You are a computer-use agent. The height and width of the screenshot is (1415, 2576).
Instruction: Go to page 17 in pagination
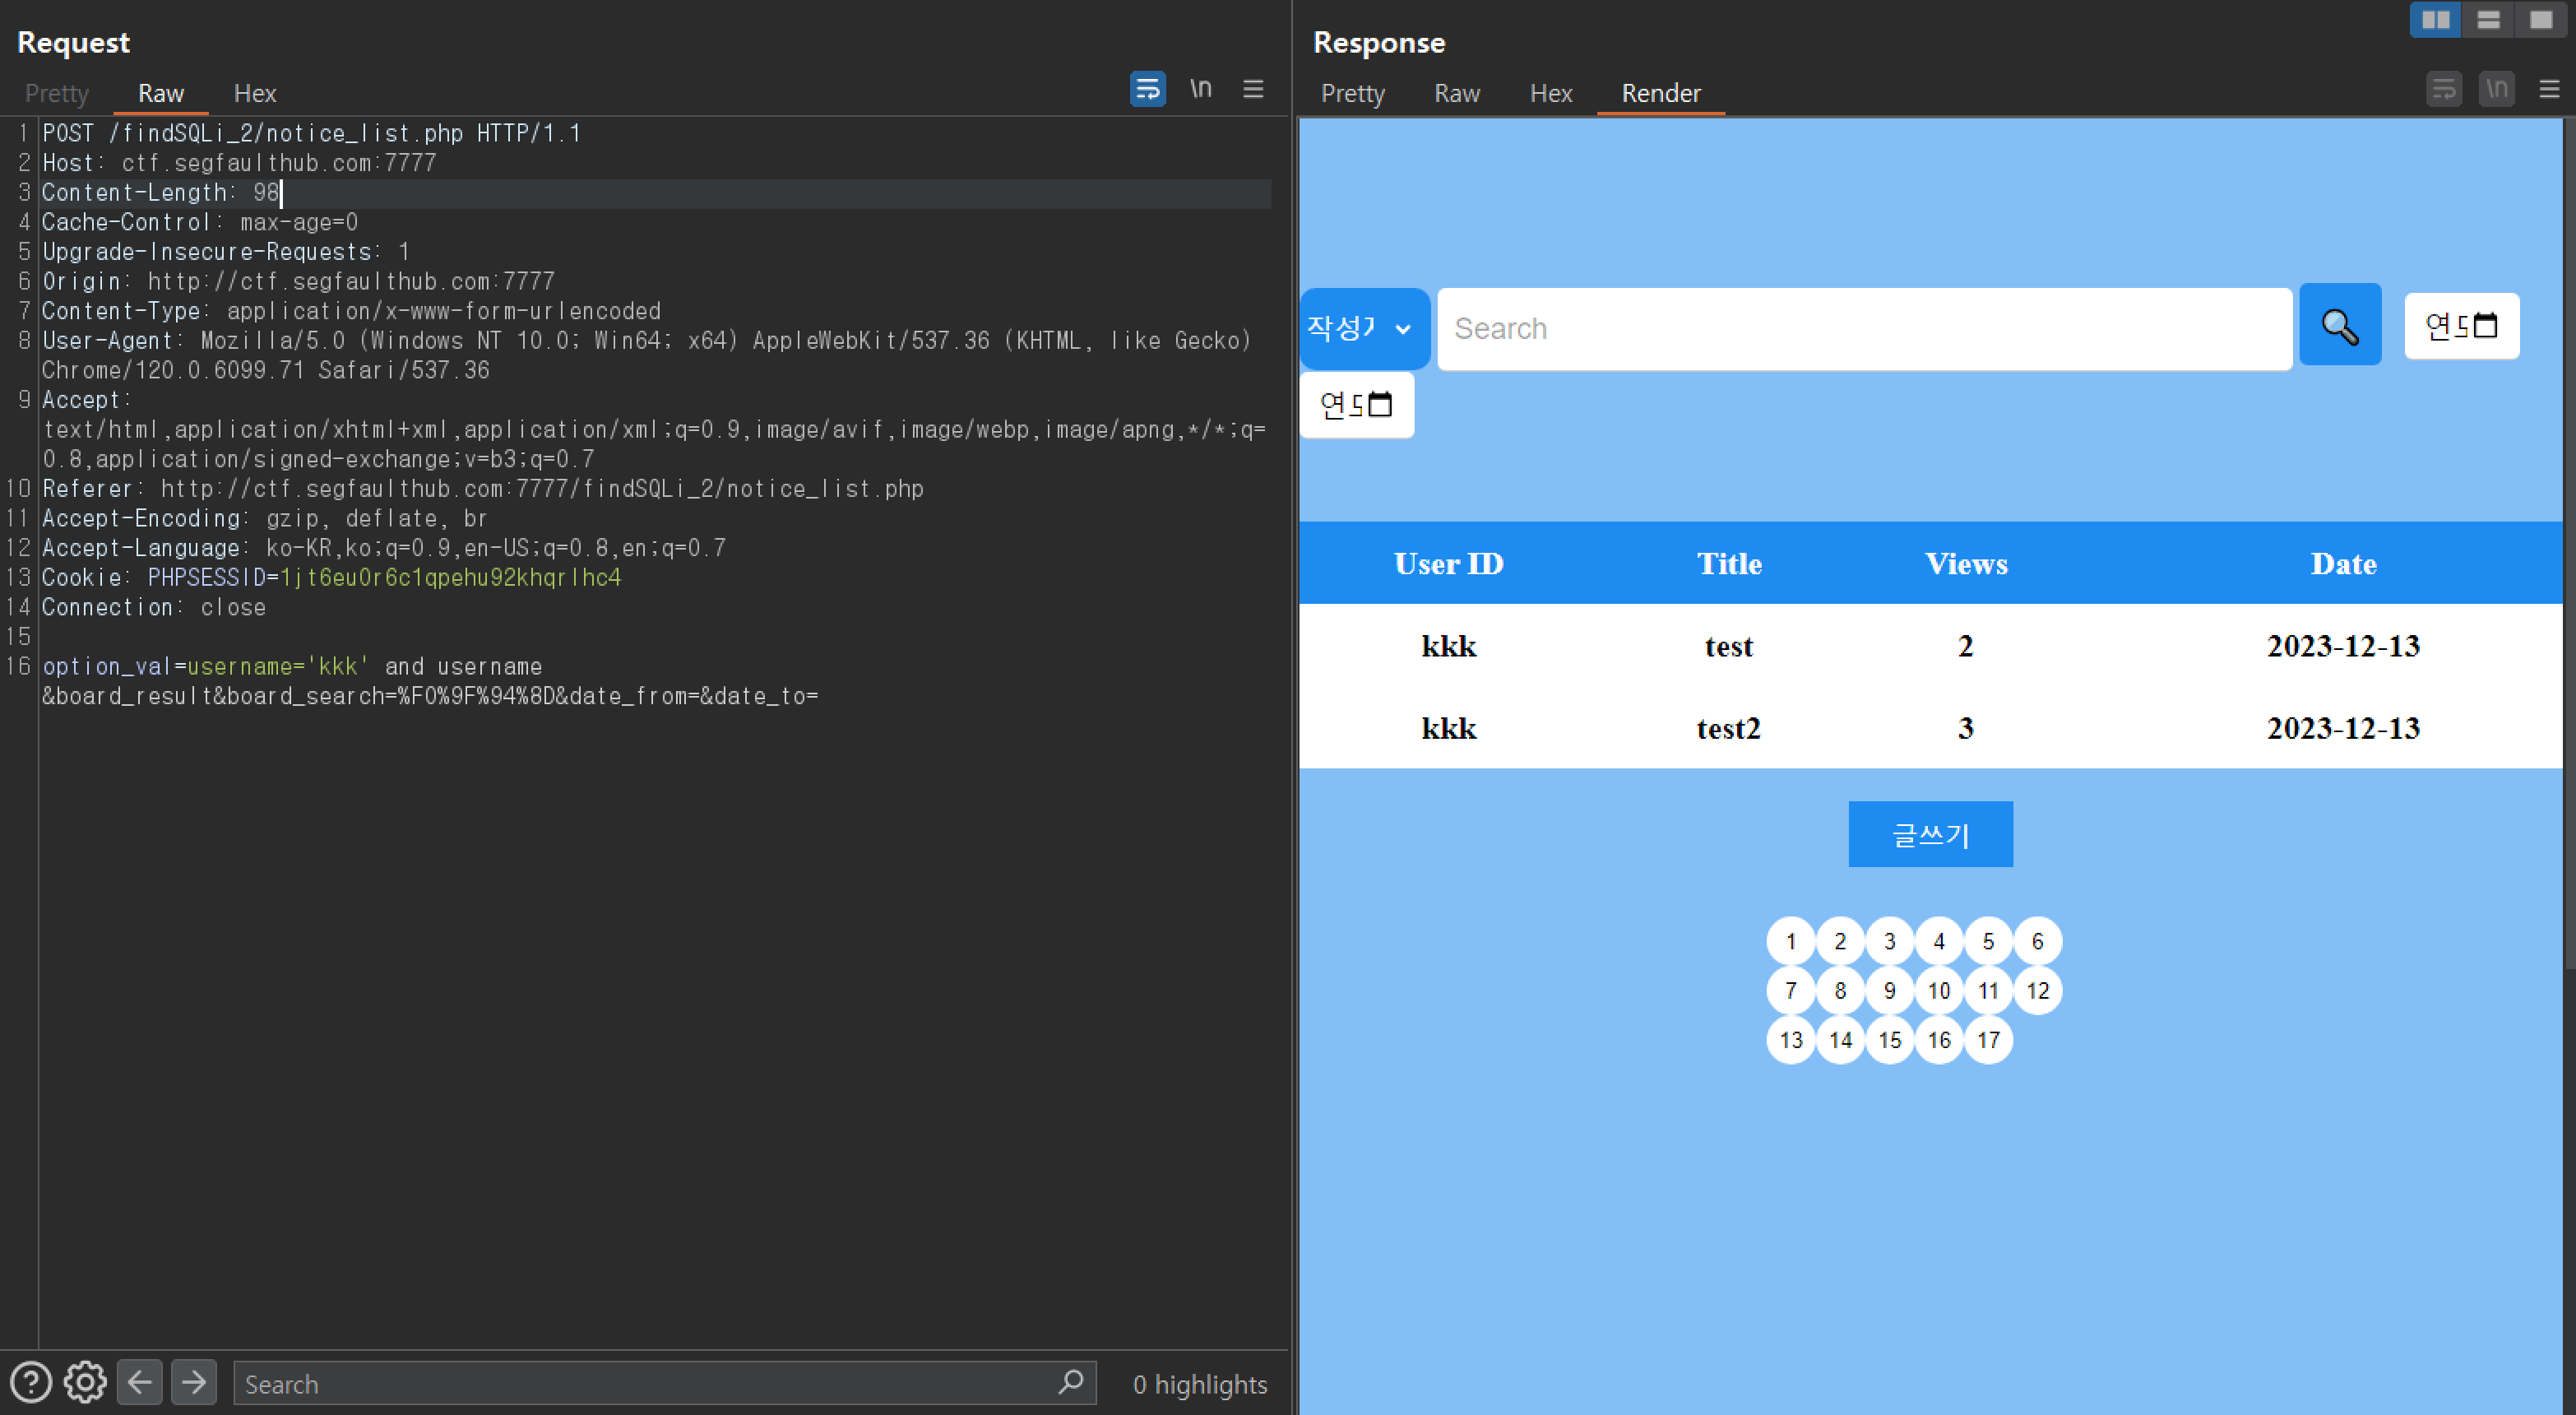(x=1988, y=1040)
